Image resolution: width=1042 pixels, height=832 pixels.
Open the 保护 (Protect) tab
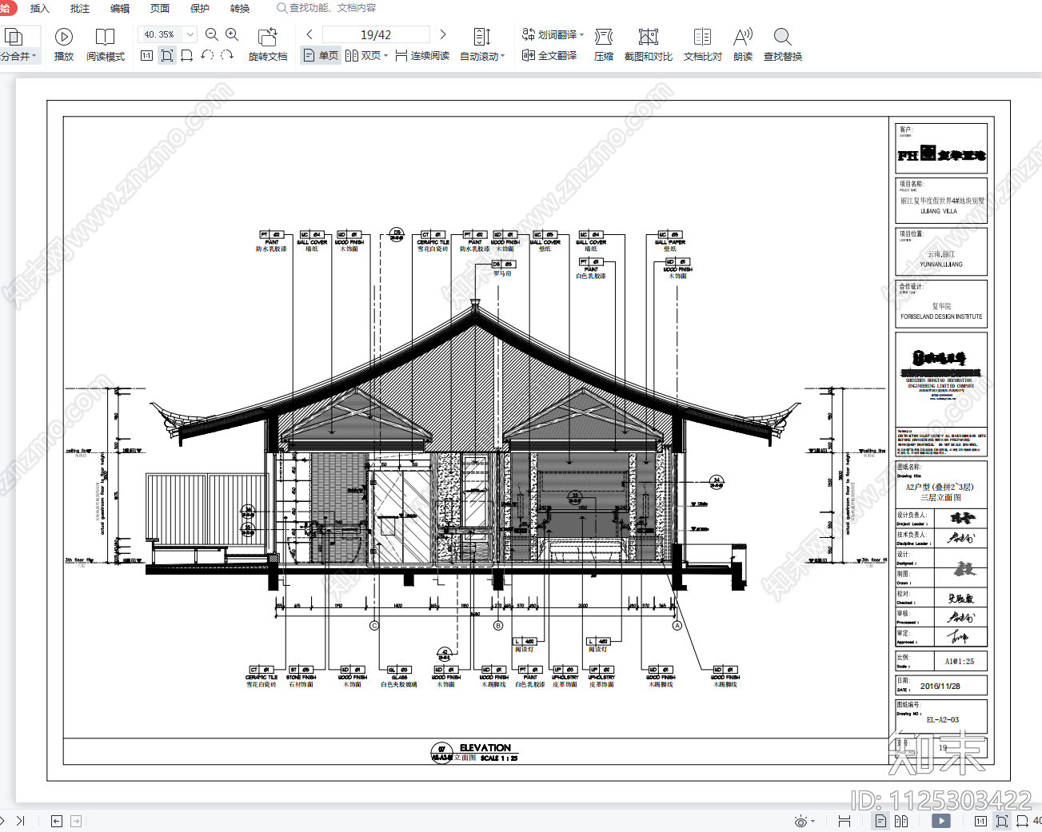(200, 8)
